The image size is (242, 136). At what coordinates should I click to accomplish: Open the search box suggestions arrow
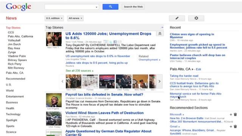coord(96,7)
